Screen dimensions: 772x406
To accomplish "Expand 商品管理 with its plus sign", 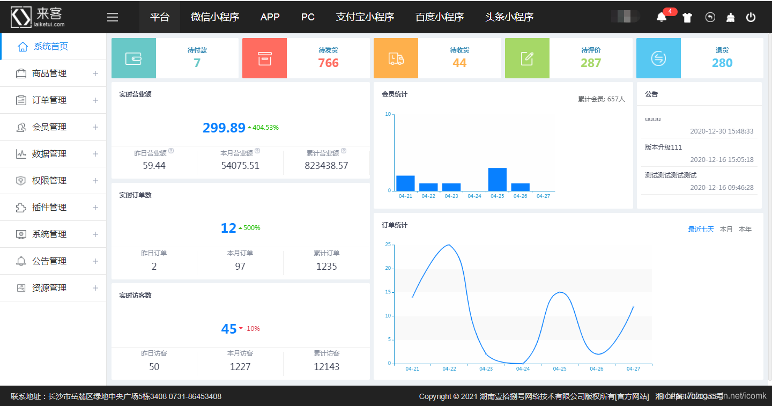I will click(x=95, y=73).
